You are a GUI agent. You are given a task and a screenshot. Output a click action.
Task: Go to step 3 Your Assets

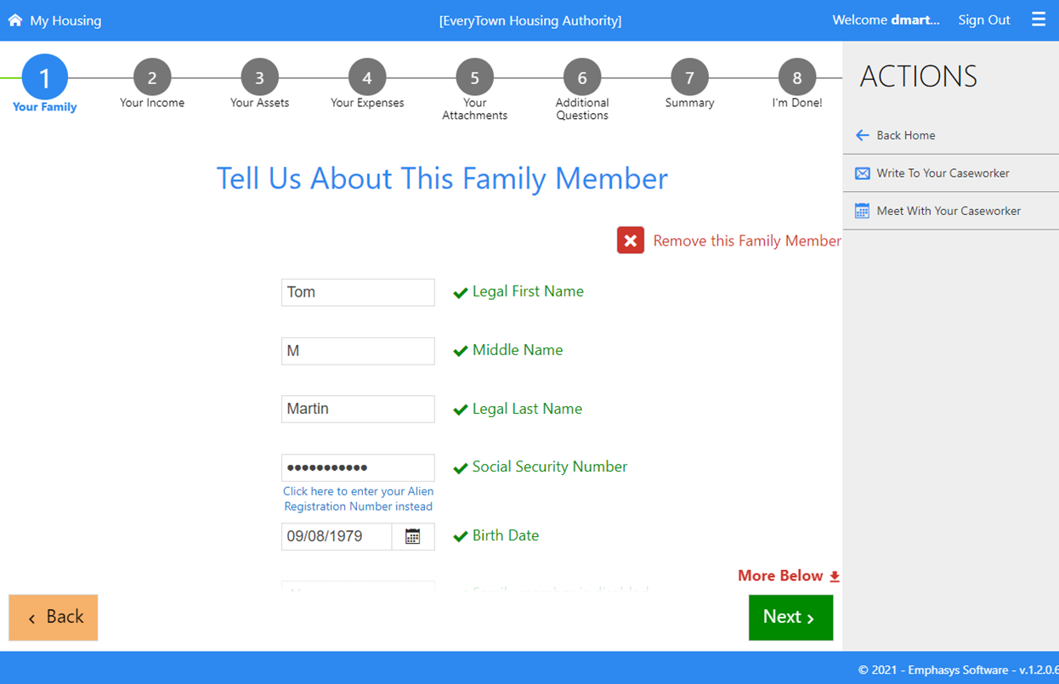click(x=259, y=78)
